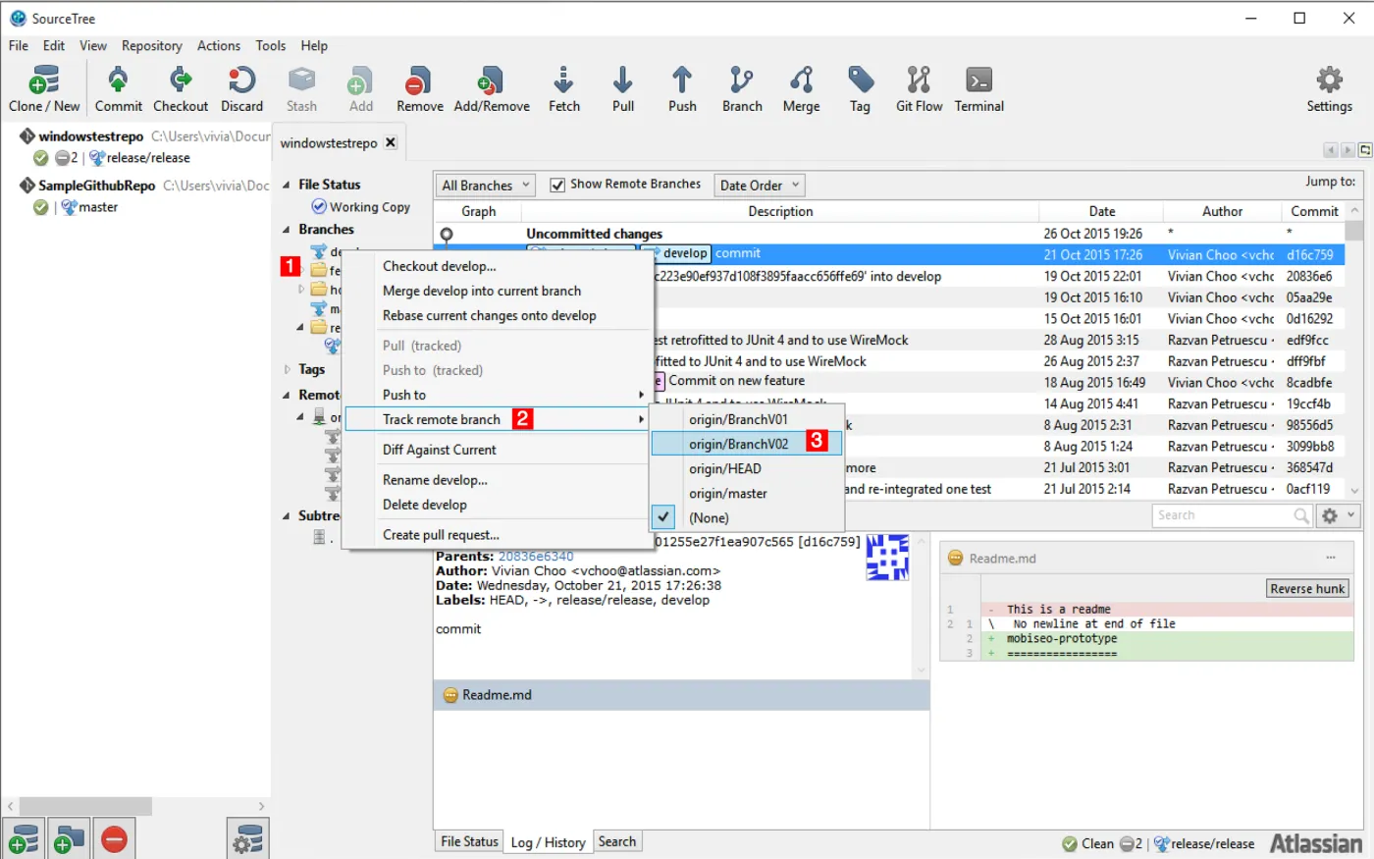Viewport: 1374px width, 859px height.
Task: Open the Repository menu
Action: pos(151,45)
